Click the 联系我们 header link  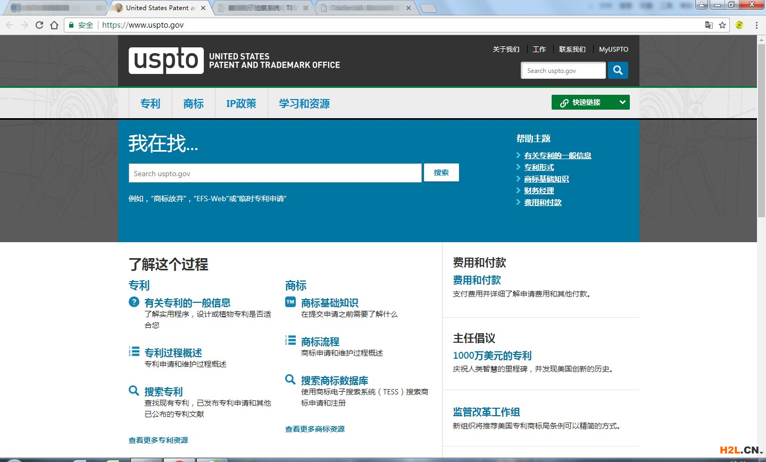coord(572,49)
